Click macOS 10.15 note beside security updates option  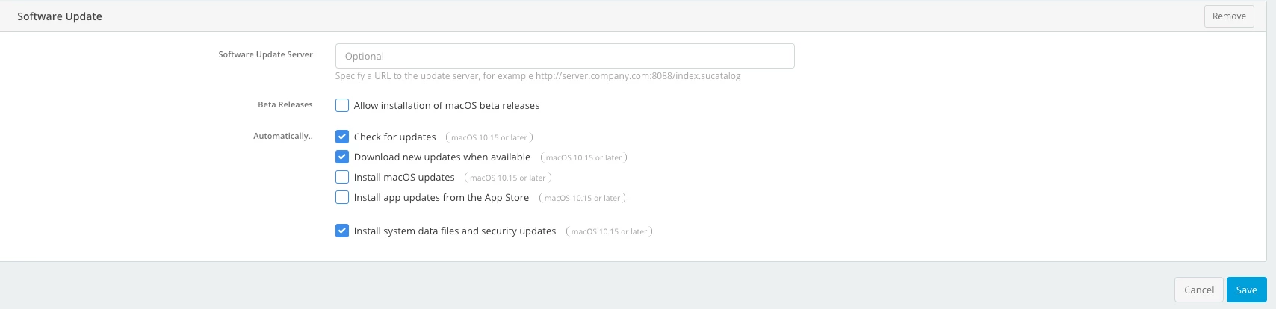[610, 231]
